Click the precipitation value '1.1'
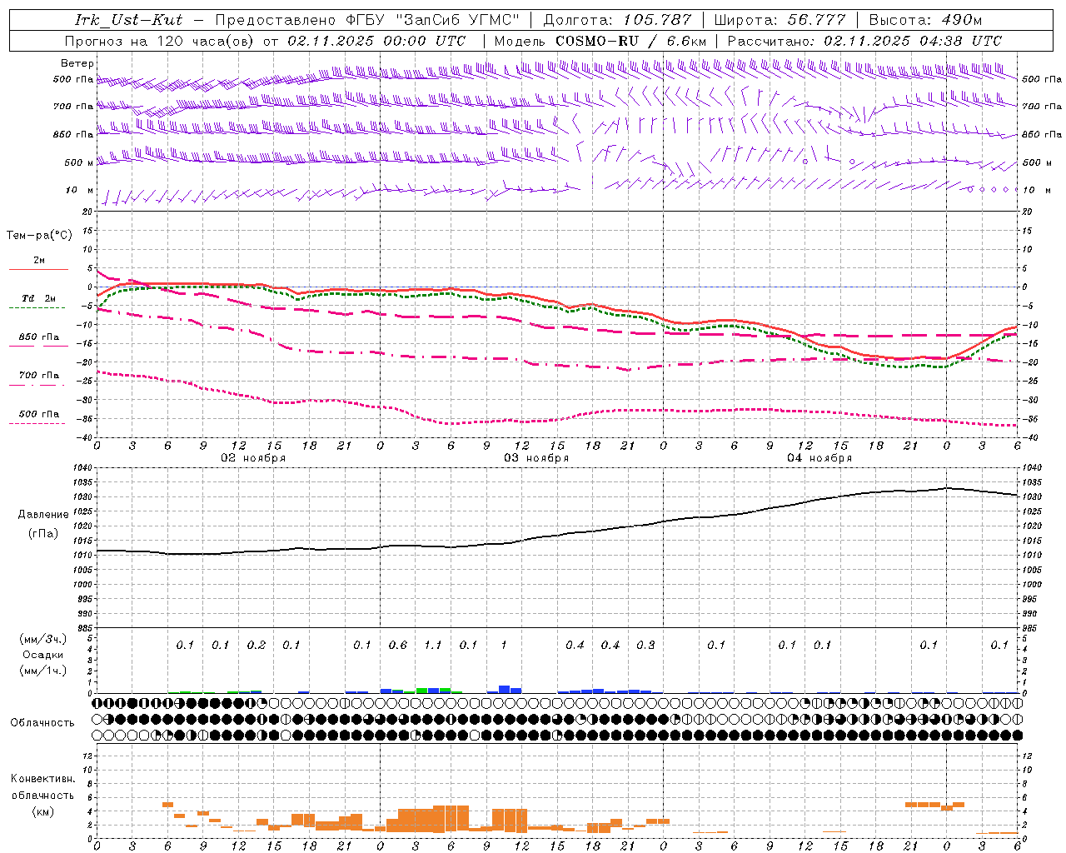 (433, 646)
